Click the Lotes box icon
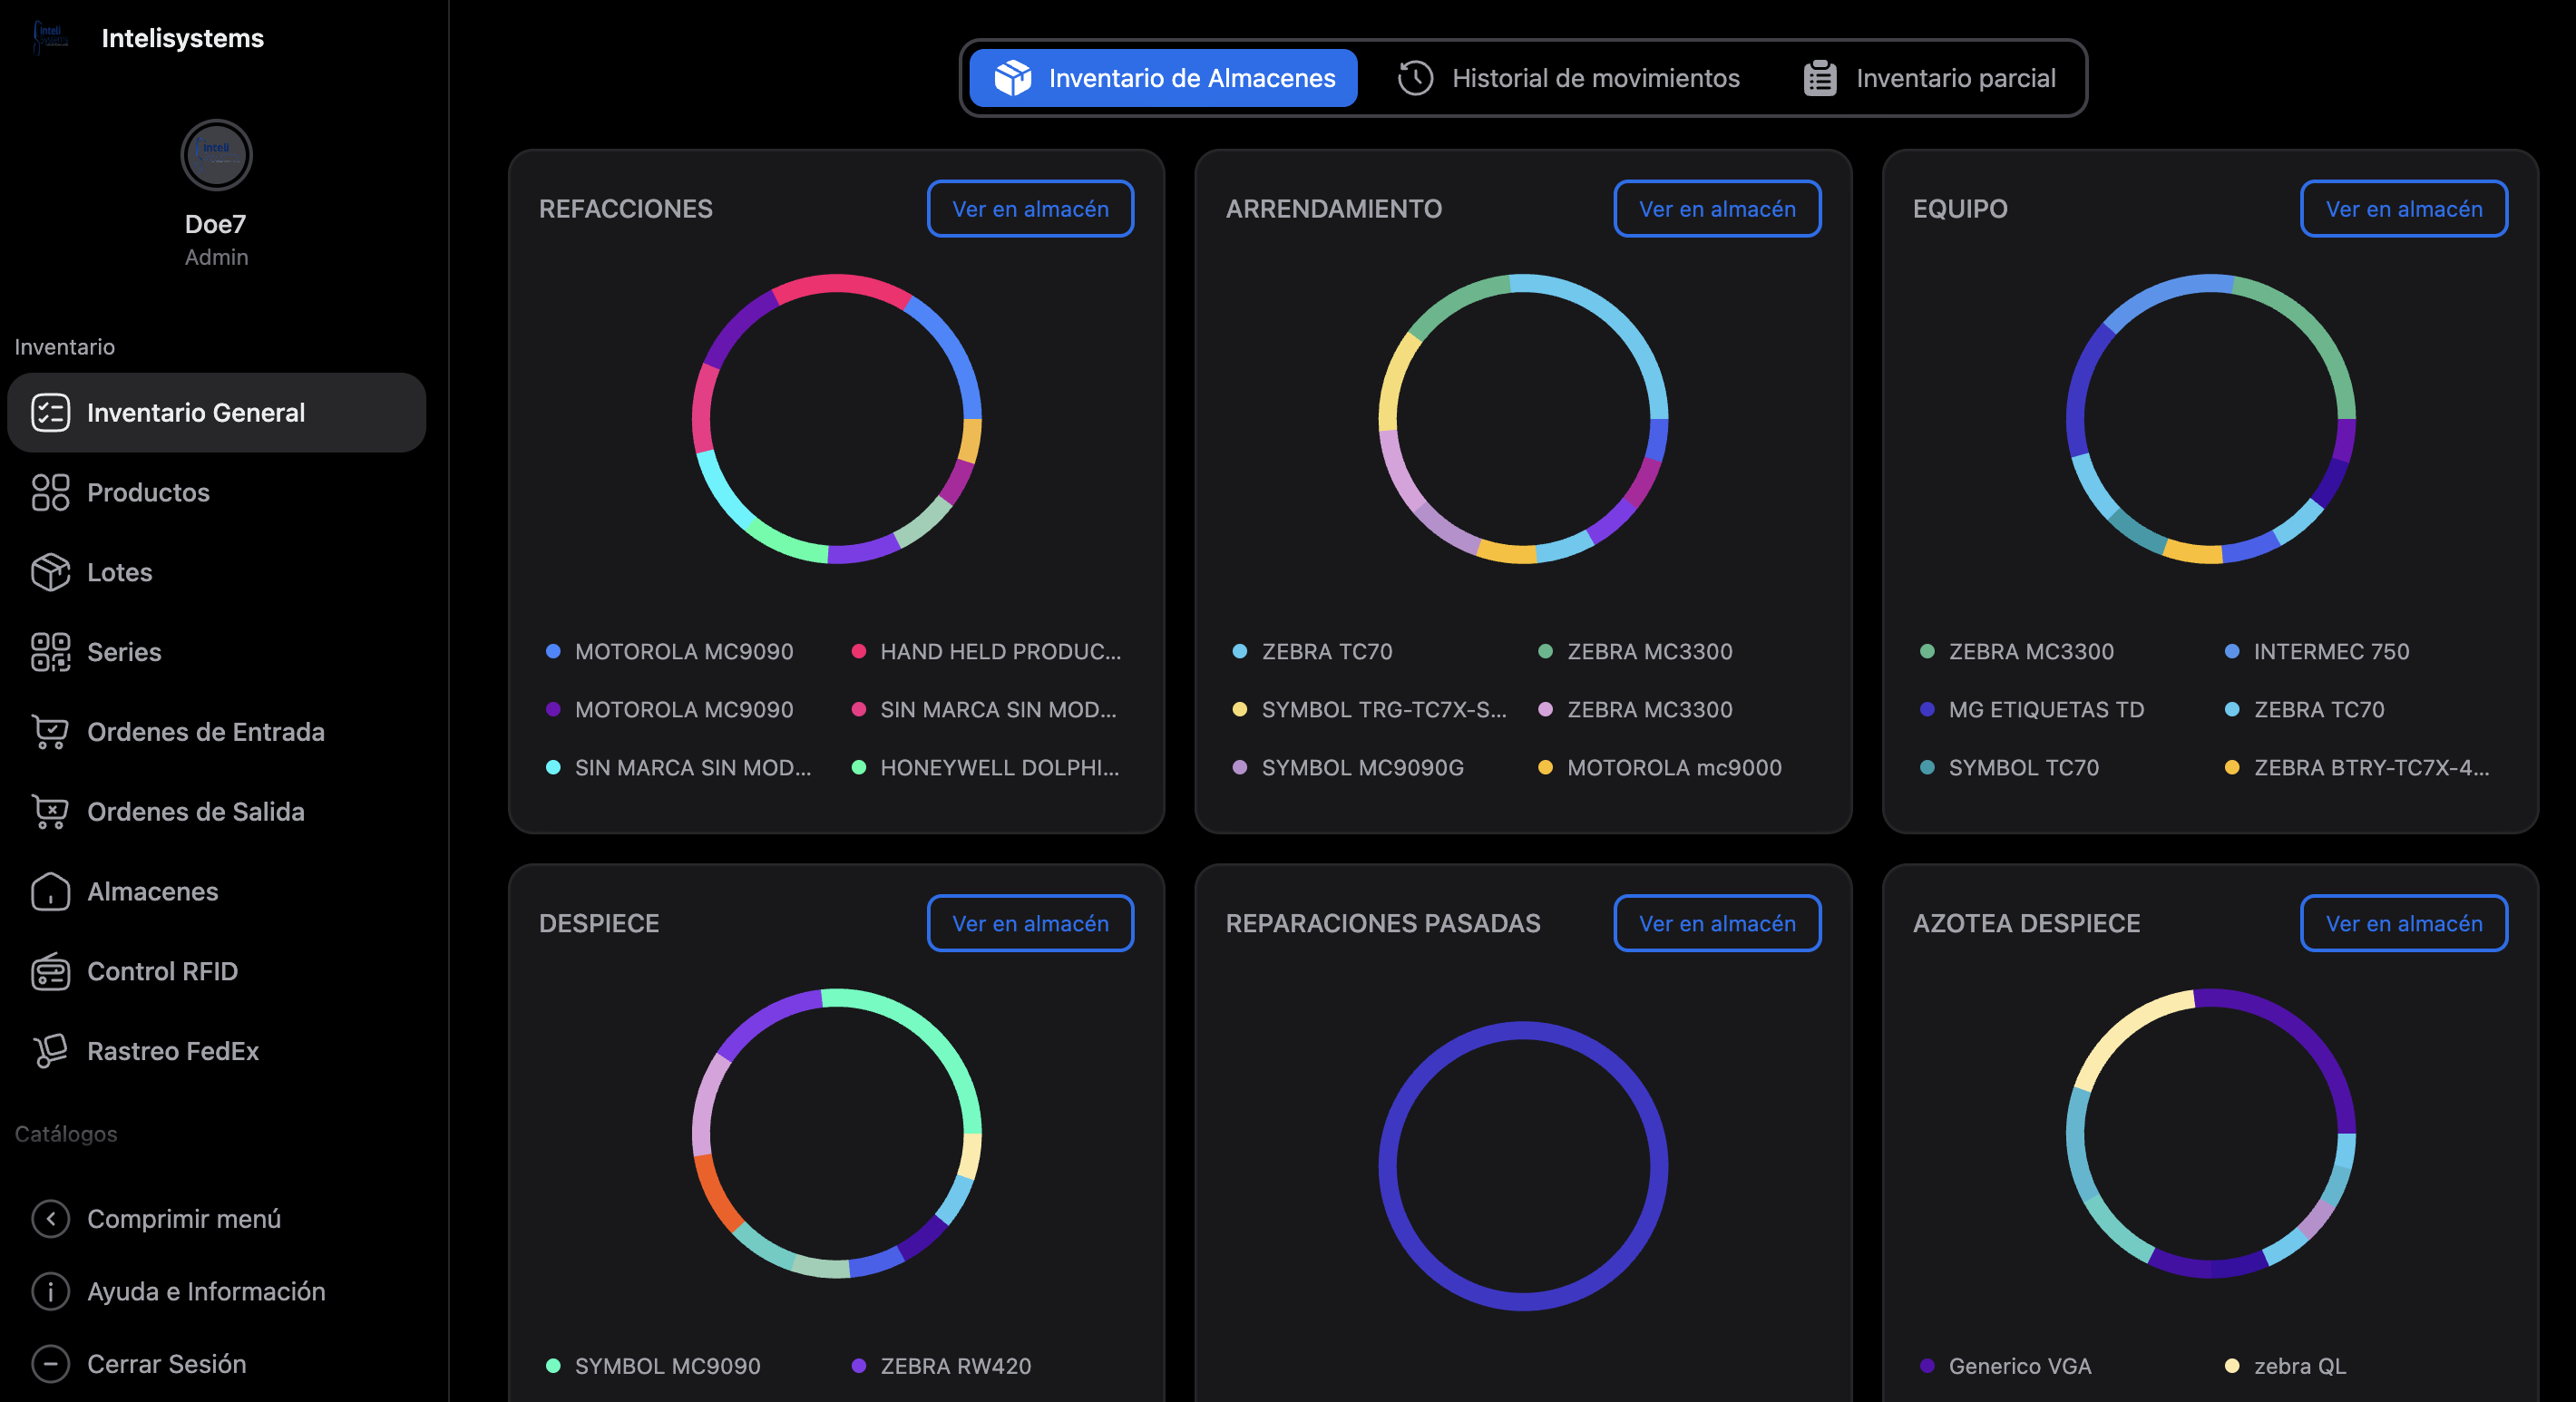Image resolution: width=2576 pixels, height=1402 pixels. 50,572
